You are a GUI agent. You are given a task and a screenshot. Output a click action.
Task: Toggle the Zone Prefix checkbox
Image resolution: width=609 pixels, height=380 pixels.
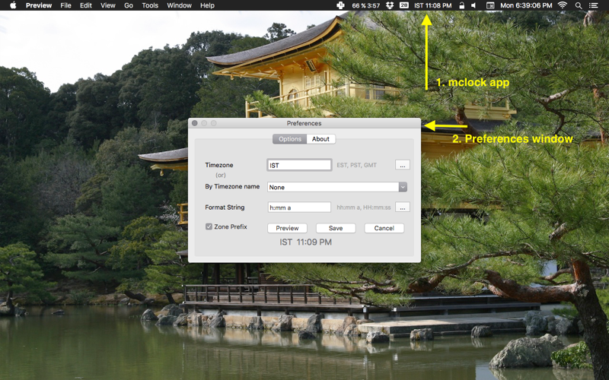pyautogui.click(x=209, y=226)
